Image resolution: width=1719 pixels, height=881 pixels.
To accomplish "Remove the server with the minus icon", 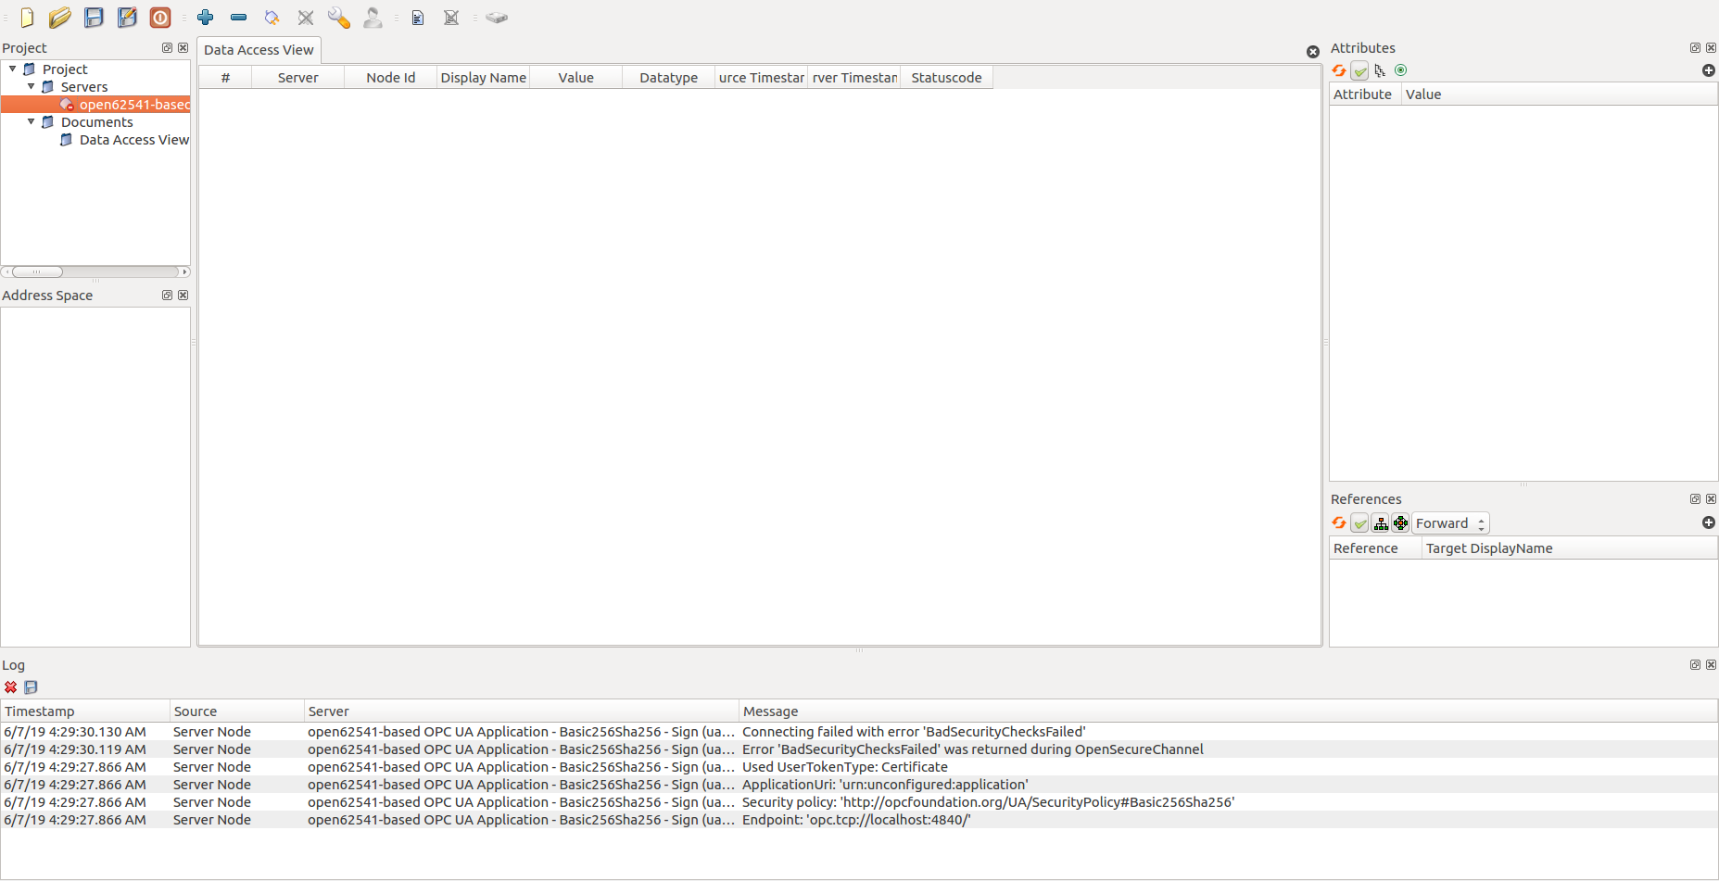I will [239, 18].
